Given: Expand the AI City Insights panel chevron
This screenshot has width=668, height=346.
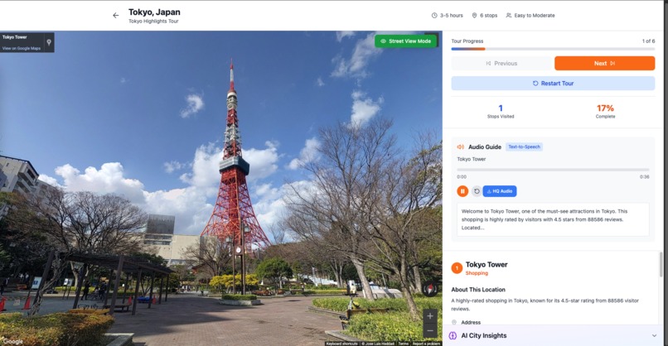Looking at the screenshot, I should point(654,336).
